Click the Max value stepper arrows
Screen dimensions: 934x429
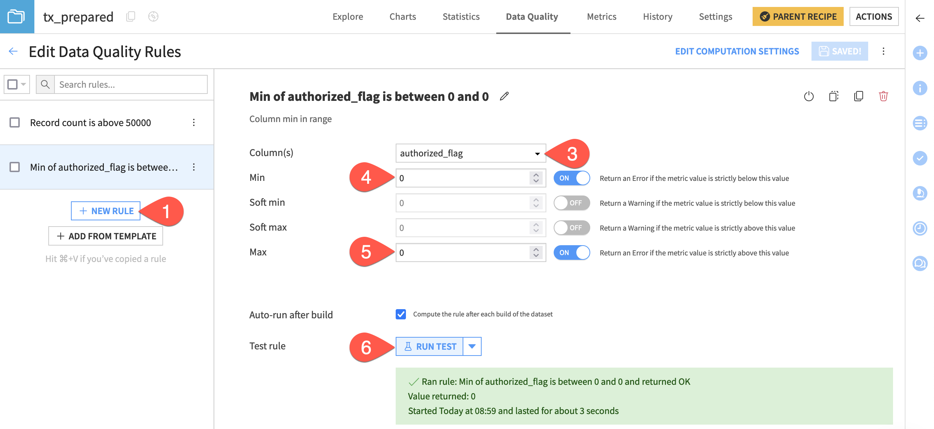click(x=536, y=253)
